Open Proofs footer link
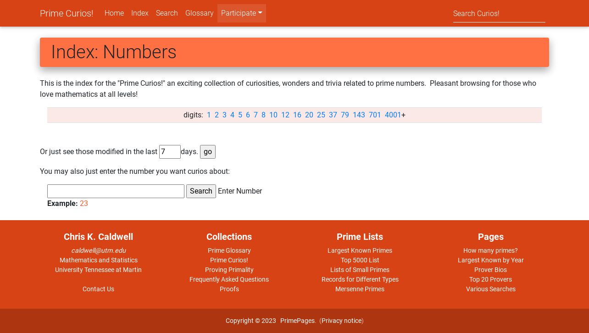This screenshot has height=333, width=589. tap(229, 289)
